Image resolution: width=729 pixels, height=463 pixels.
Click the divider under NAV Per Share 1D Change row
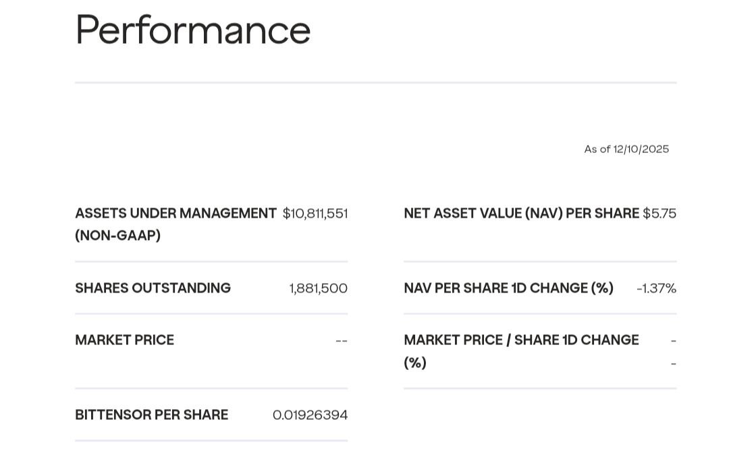click(540, 314)
